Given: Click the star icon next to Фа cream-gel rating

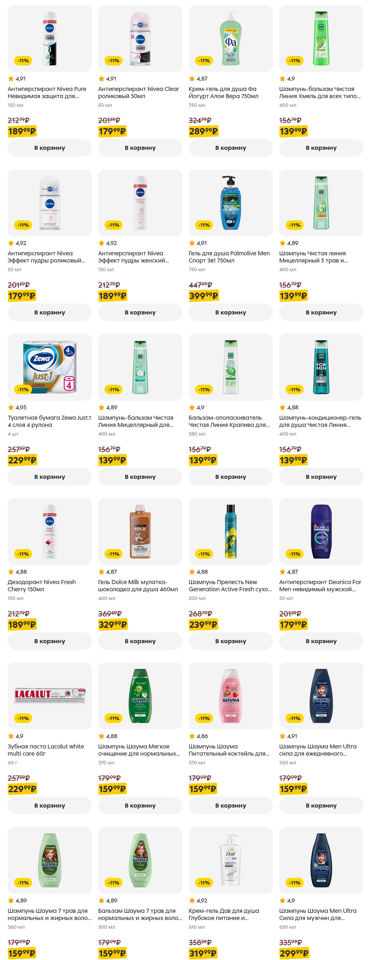Looking at the screenshot, I should coord(192,79).
